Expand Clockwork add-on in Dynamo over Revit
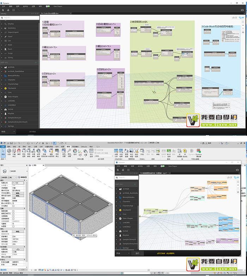247x278 pixels. point(127,210)
